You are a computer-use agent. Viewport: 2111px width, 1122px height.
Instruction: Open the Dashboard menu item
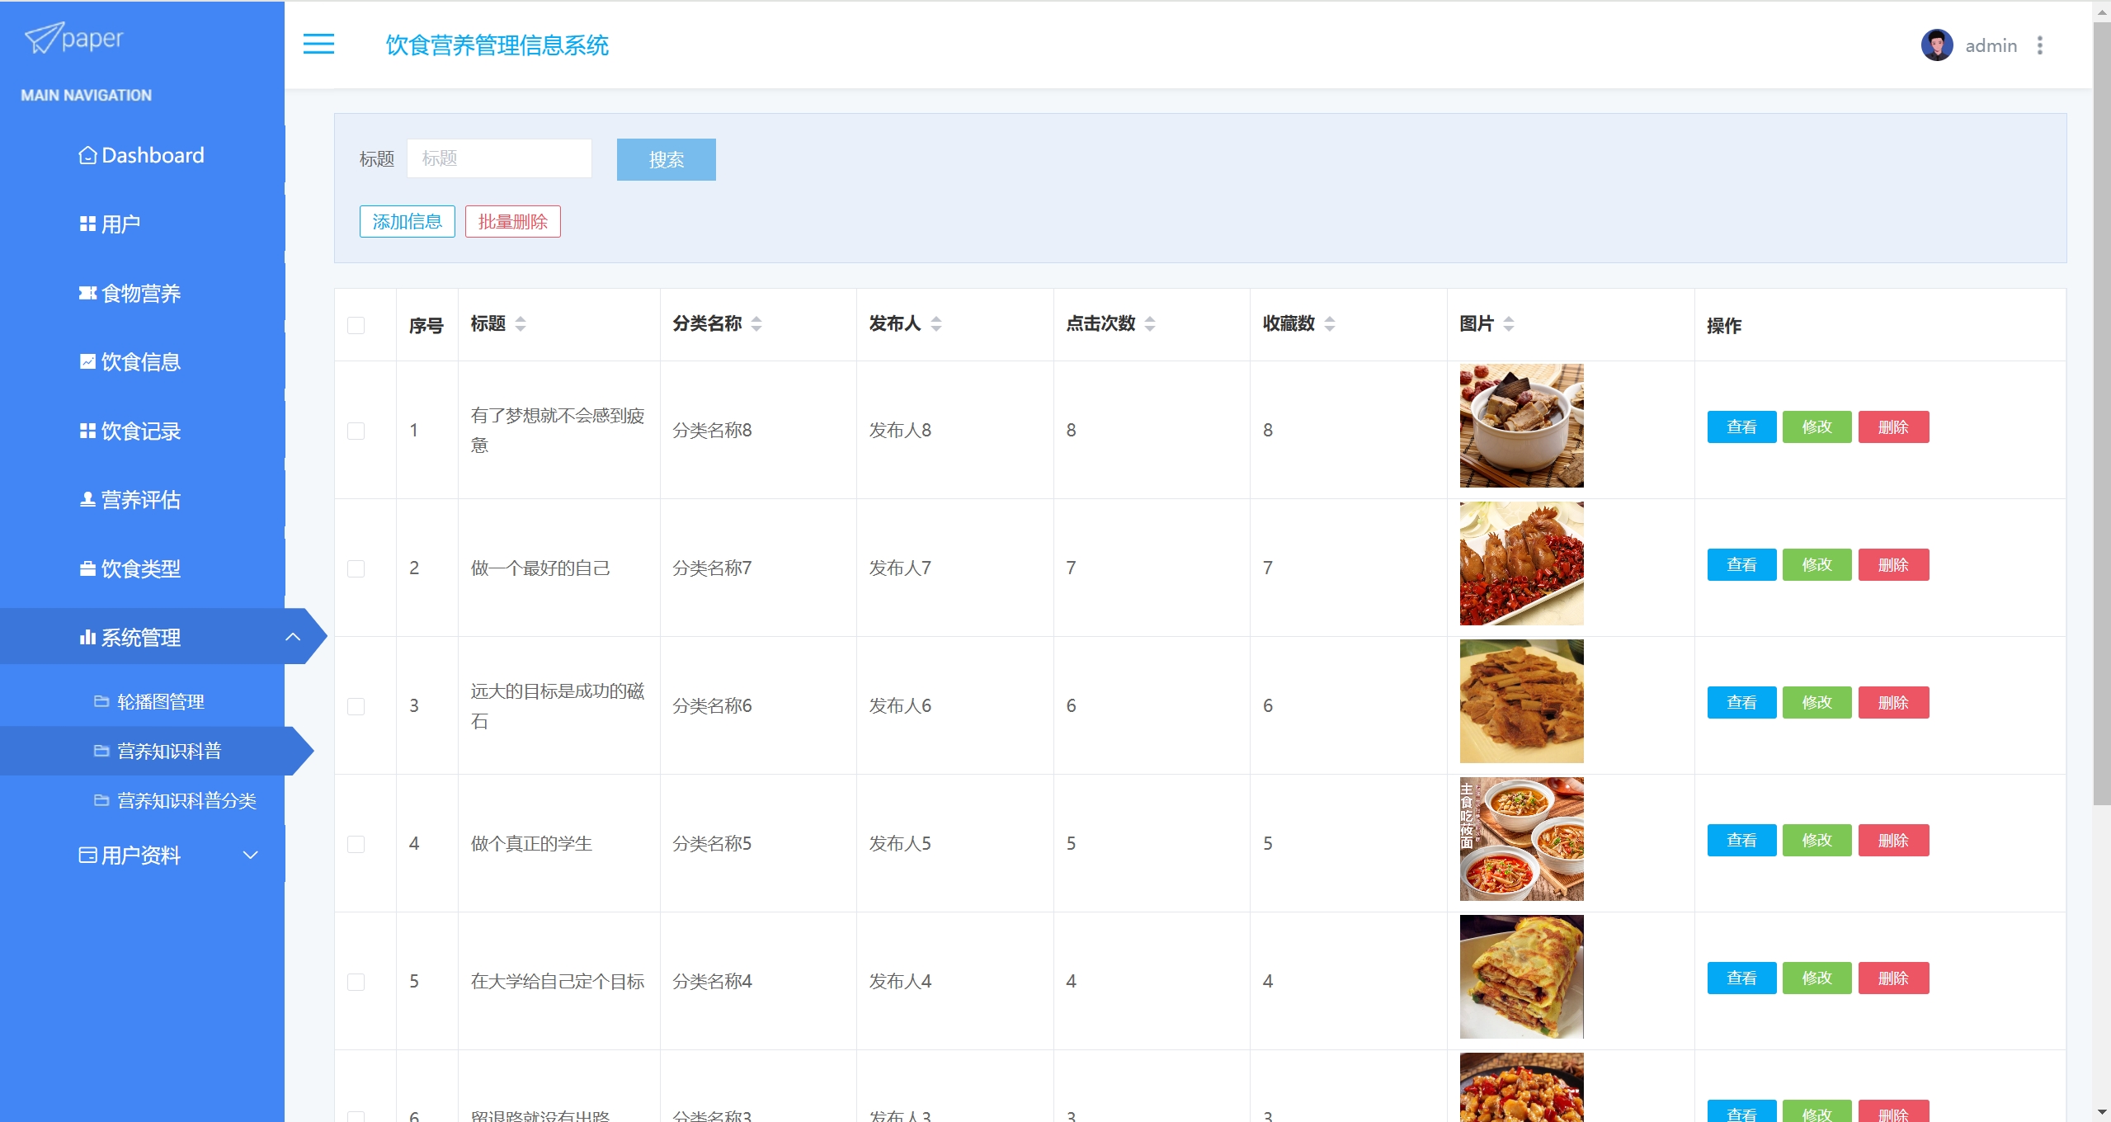(142, 155)
